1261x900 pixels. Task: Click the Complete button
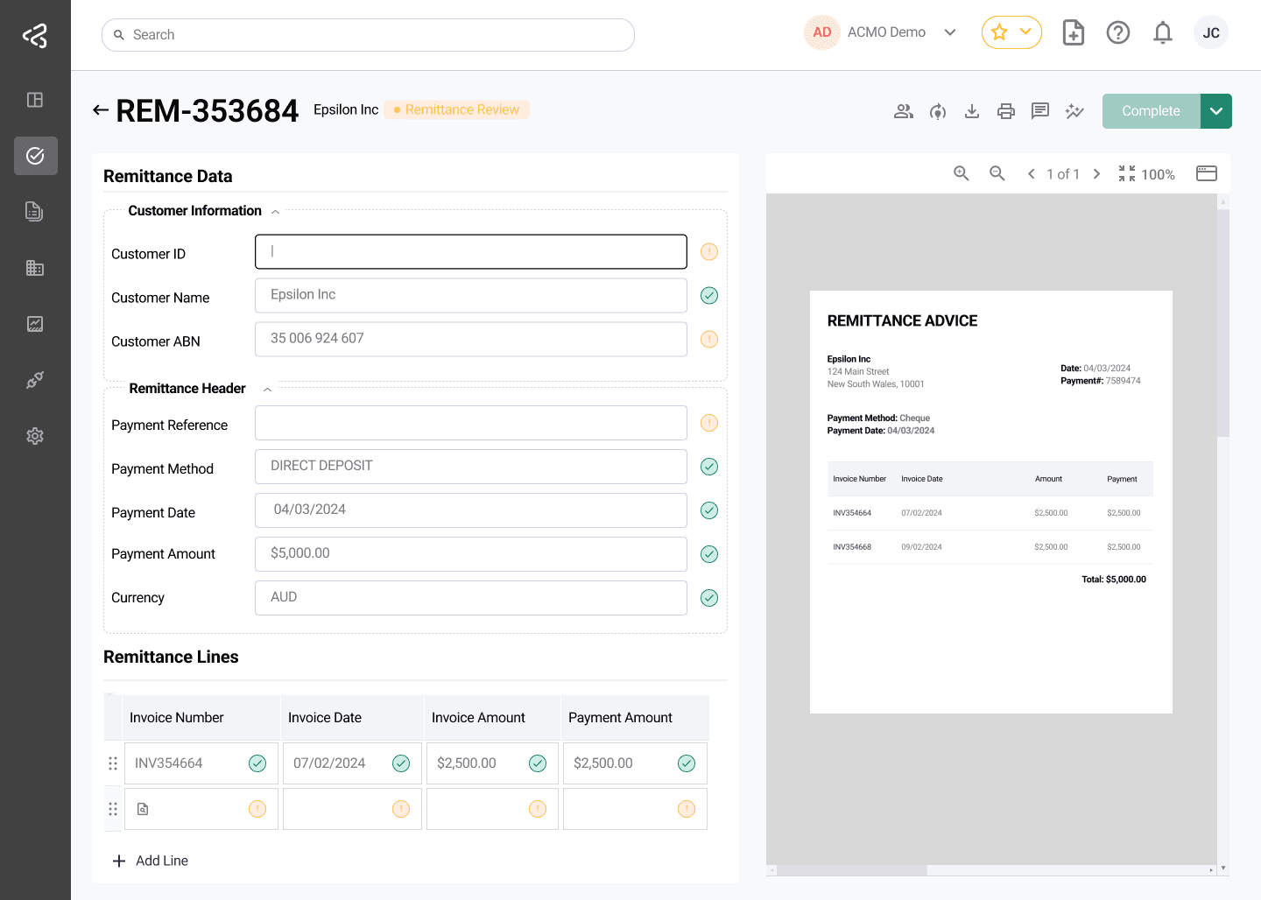1151,111
